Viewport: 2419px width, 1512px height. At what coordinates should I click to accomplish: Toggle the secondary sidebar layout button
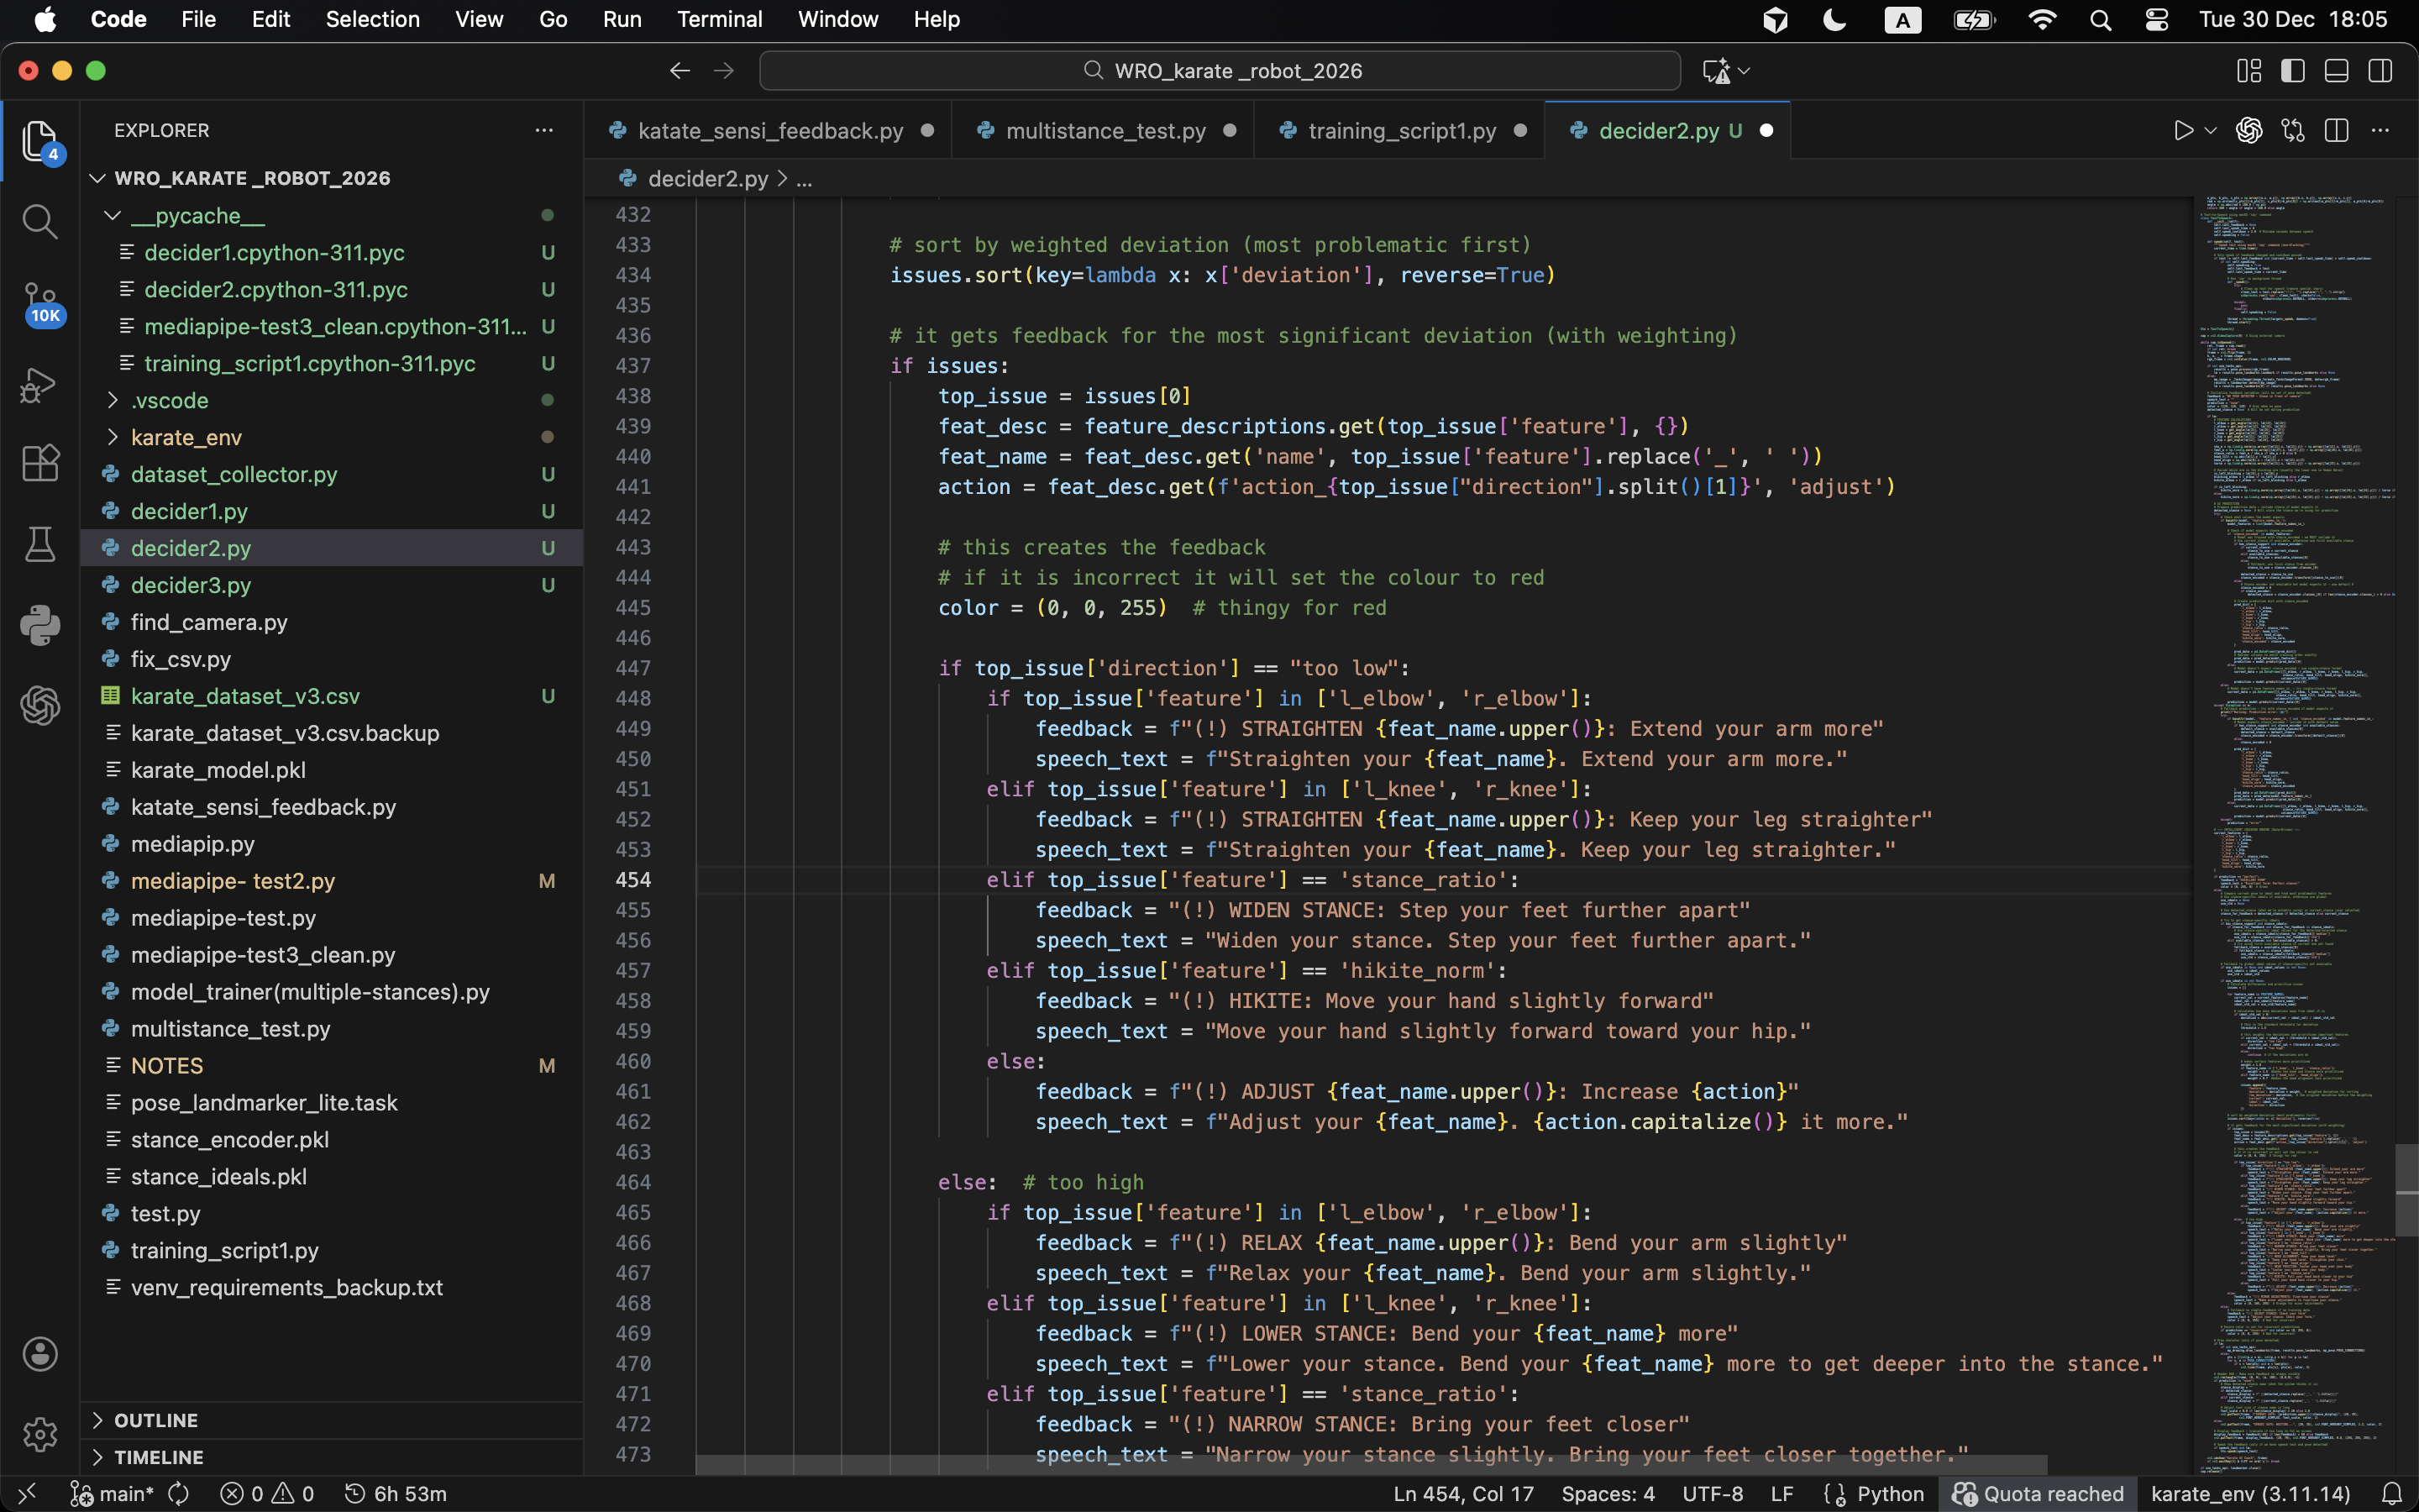2380,71
